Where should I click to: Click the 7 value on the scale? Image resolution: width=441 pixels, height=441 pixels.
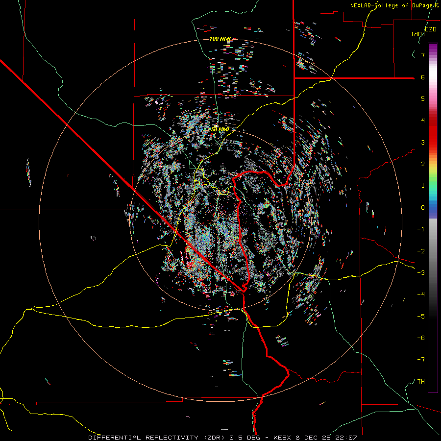point(423,55)
